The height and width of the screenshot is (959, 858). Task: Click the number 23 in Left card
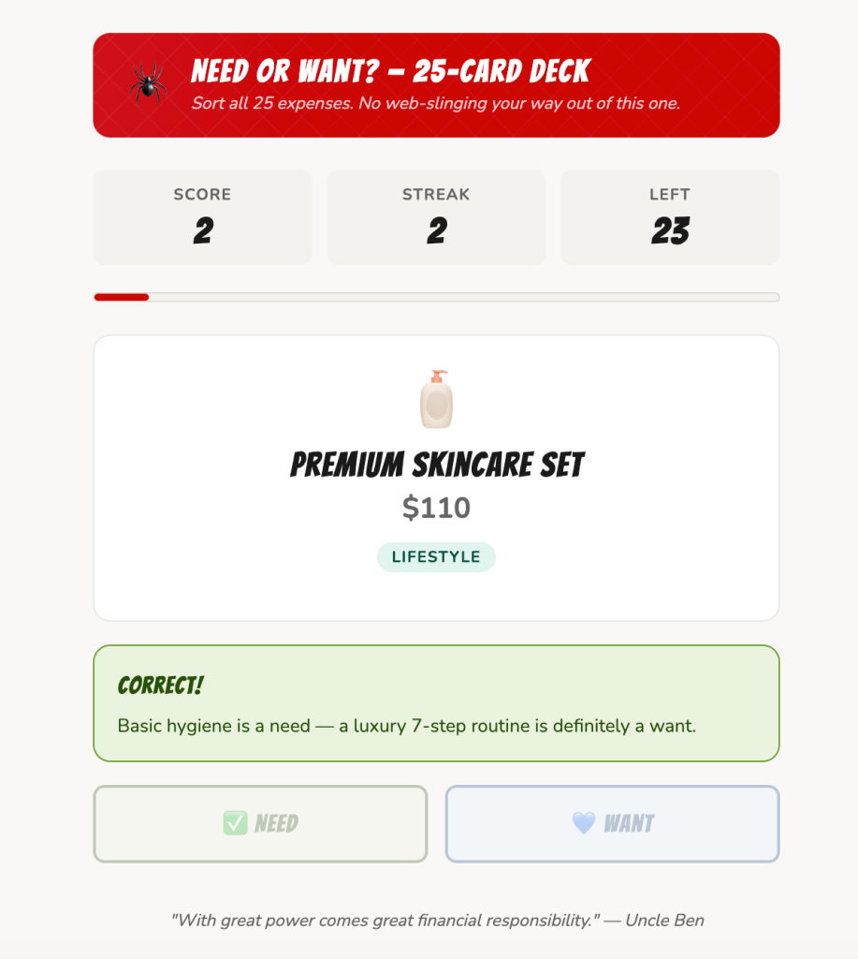pyautogui.click(x=670, y=231)
